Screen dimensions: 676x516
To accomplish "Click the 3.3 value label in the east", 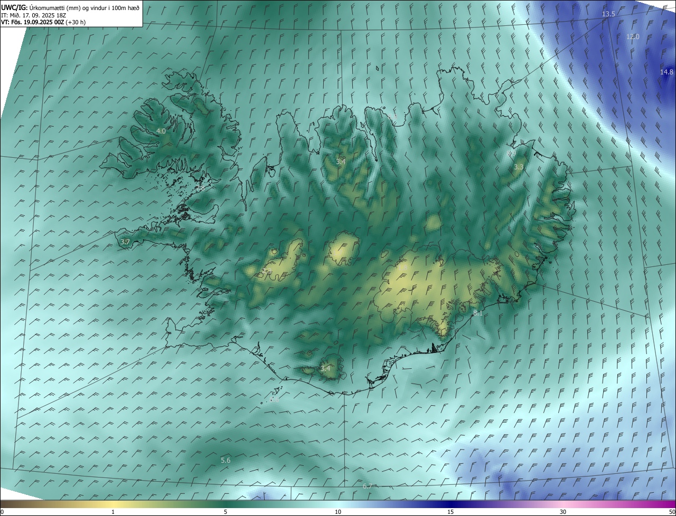I will [x=519, y=167].
